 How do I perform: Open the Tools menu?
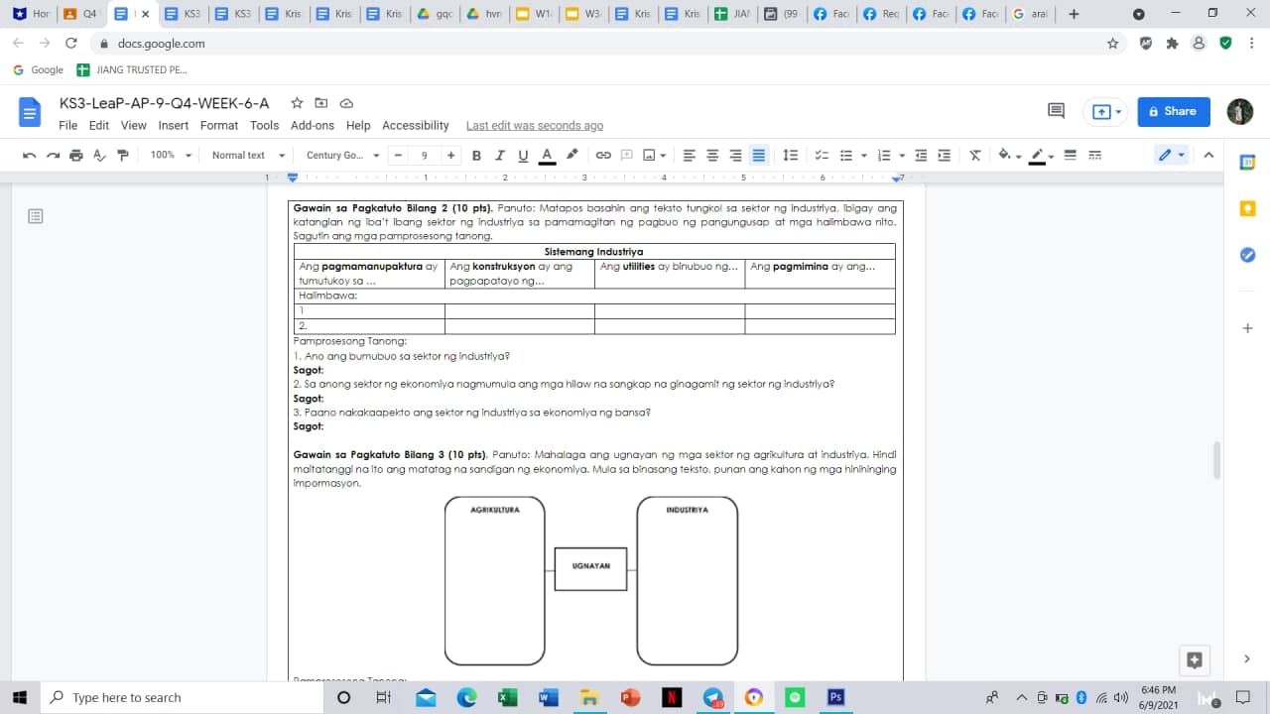pyautogui.click(x=264, y=126)
